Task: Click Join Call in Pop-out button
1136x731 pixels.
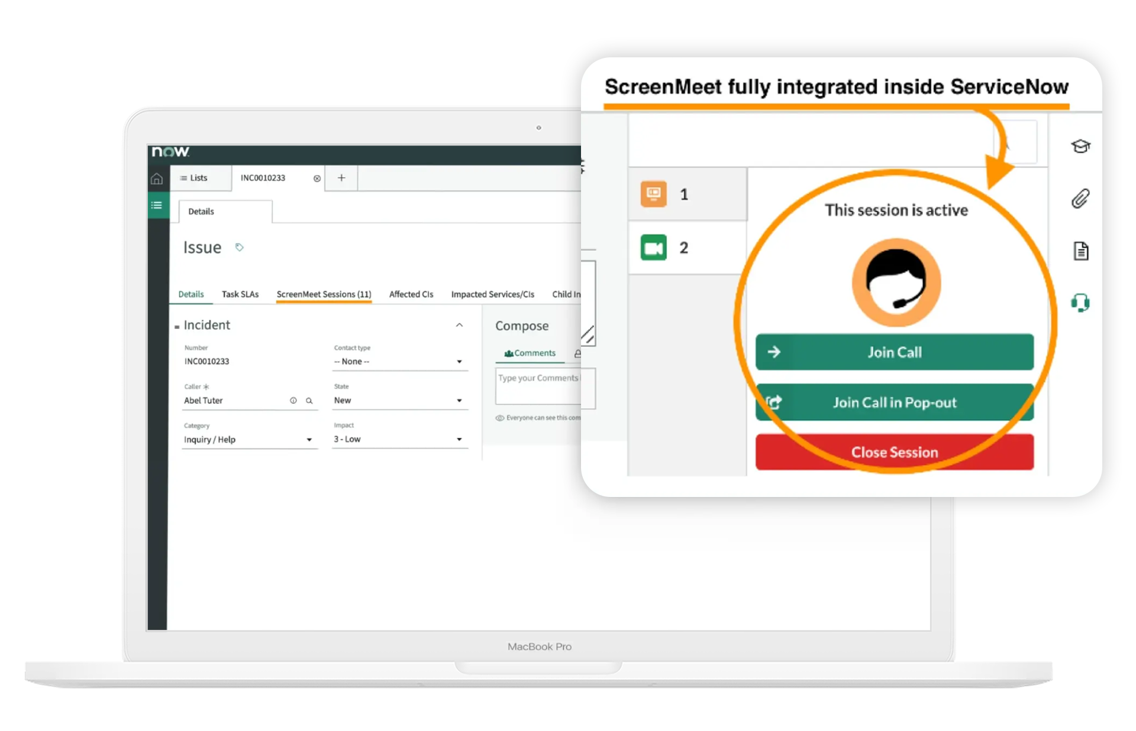Action: pyautogui.click(x=894, y=402)
